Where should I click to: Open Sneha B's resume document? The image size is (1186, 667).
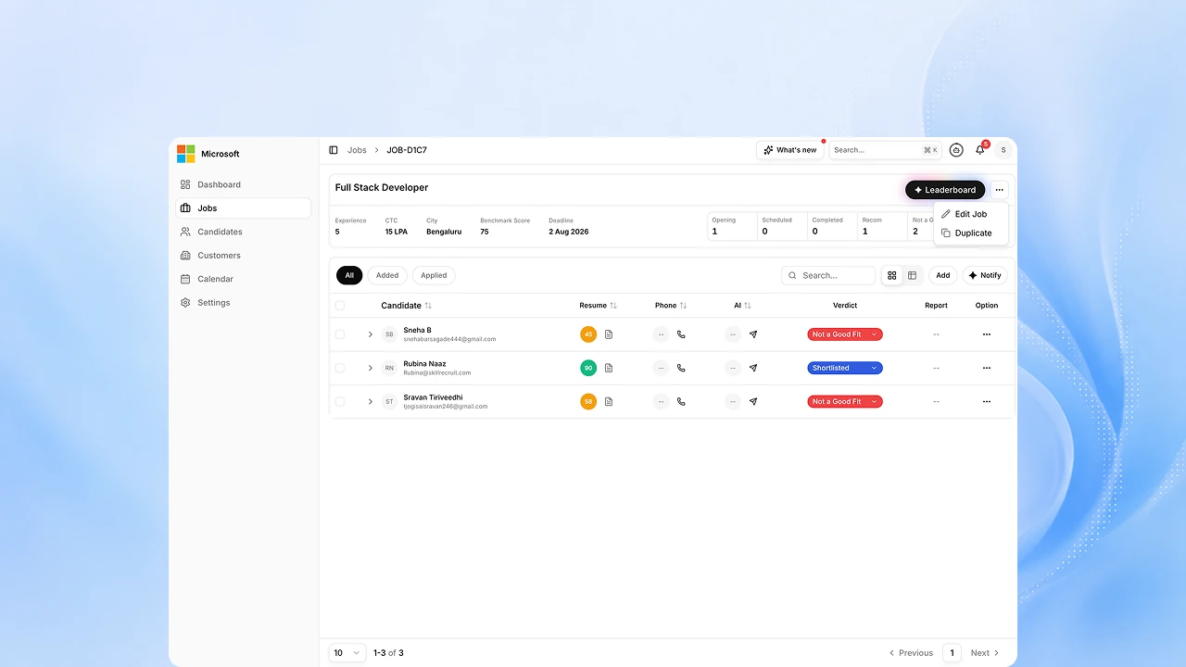609,334
